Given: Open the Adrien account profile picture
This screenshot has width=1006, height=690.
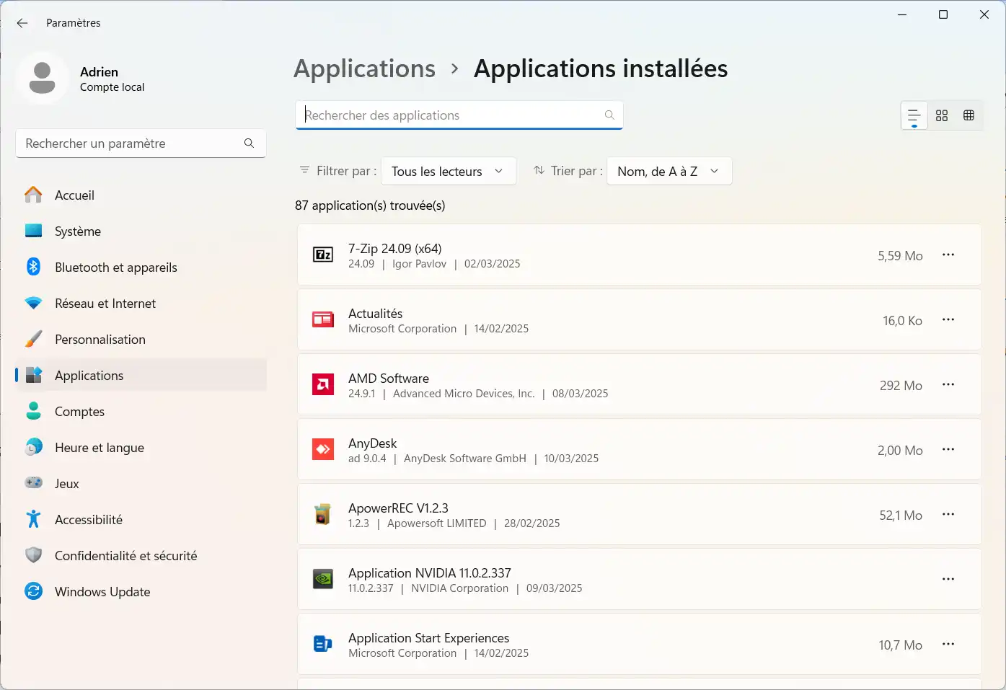Looking at the screenshot, I should click(42, 78).
